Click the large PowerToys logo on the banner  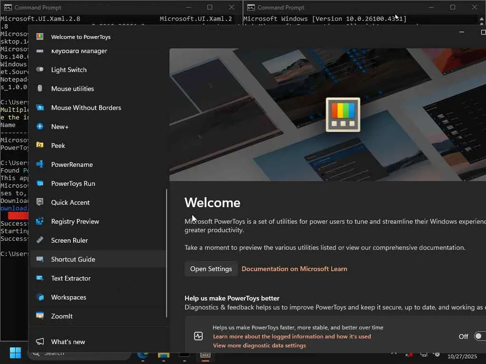point(343,115)
